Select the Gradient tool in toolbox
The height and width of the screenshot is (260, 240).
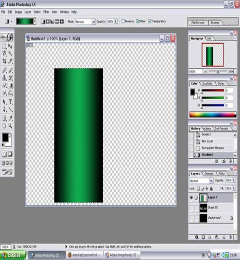(x=10, y=85)
